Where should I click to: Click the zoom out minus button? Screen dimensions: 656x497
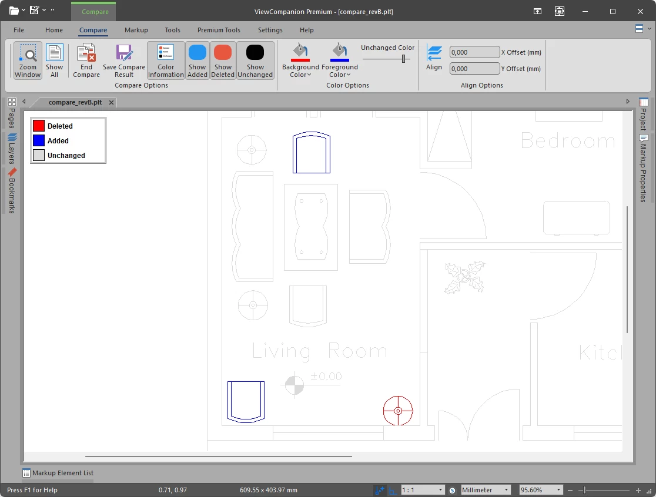pos(570,491)
